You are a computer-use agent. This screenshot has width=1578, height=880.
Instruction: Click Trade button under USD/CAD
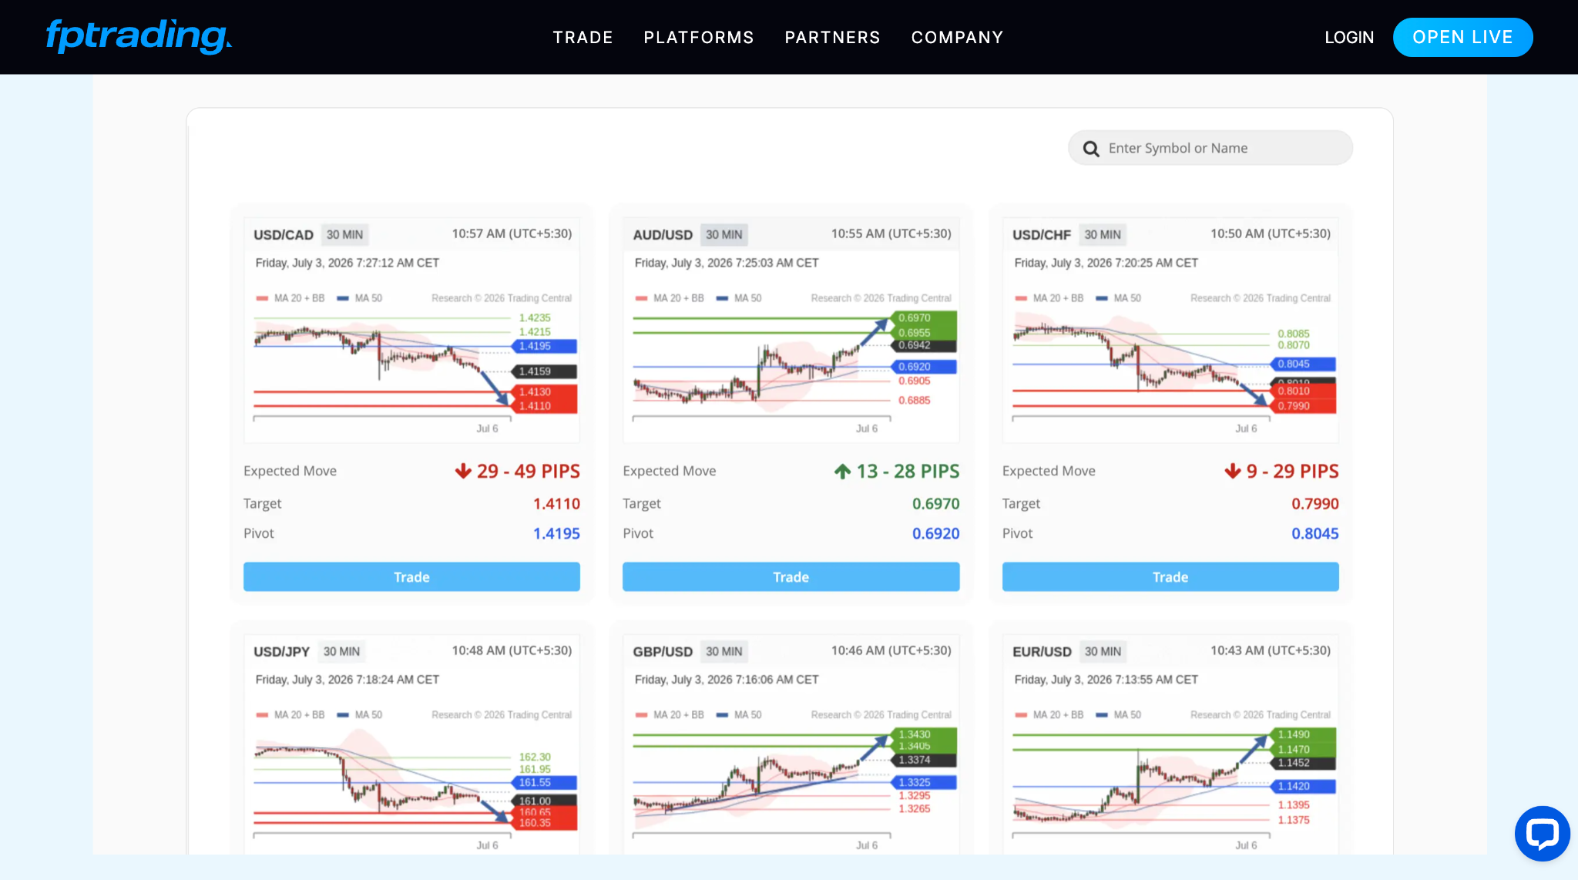411,576
